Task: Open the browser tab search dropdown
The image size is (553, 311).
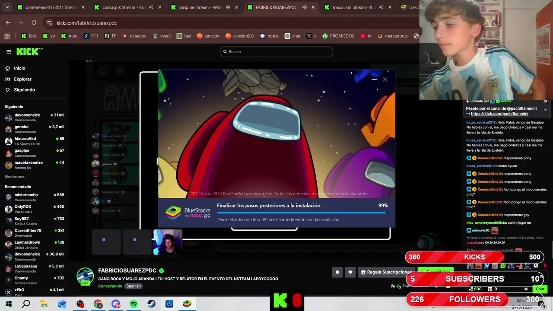Action: tap(6, 7)
